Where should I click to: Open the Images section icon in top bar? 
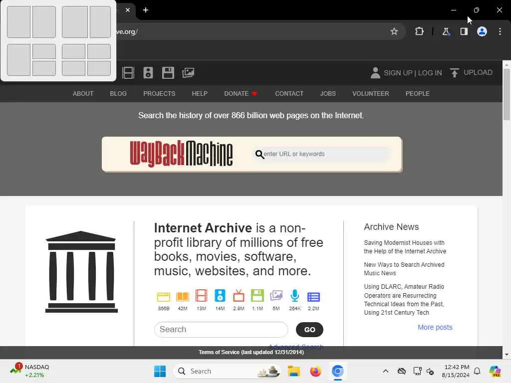(x=188, y=73)
